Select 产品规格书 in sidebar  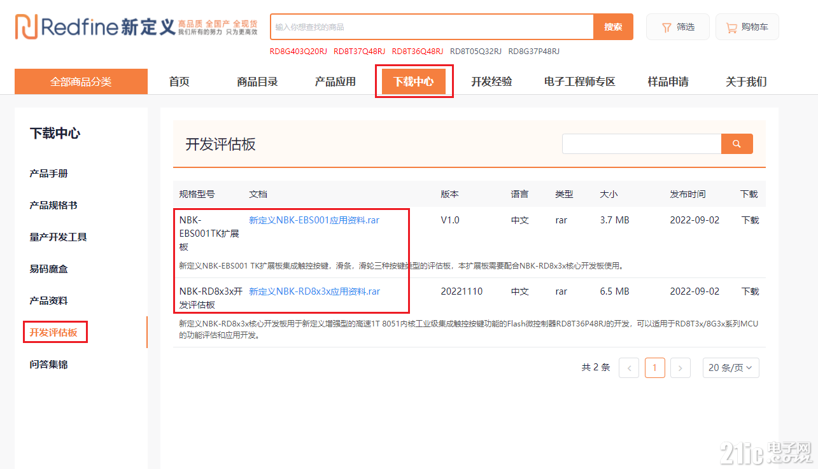coord(53,205)
